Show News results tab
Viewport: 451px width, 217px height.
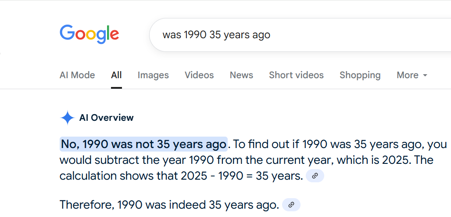(241, 75)
